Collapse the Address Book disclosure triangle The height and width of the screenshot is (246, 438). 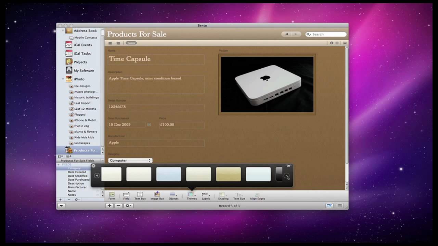click(x=63, y=31)
